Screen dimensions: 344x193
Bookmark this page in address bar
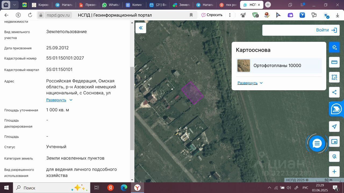191,15
